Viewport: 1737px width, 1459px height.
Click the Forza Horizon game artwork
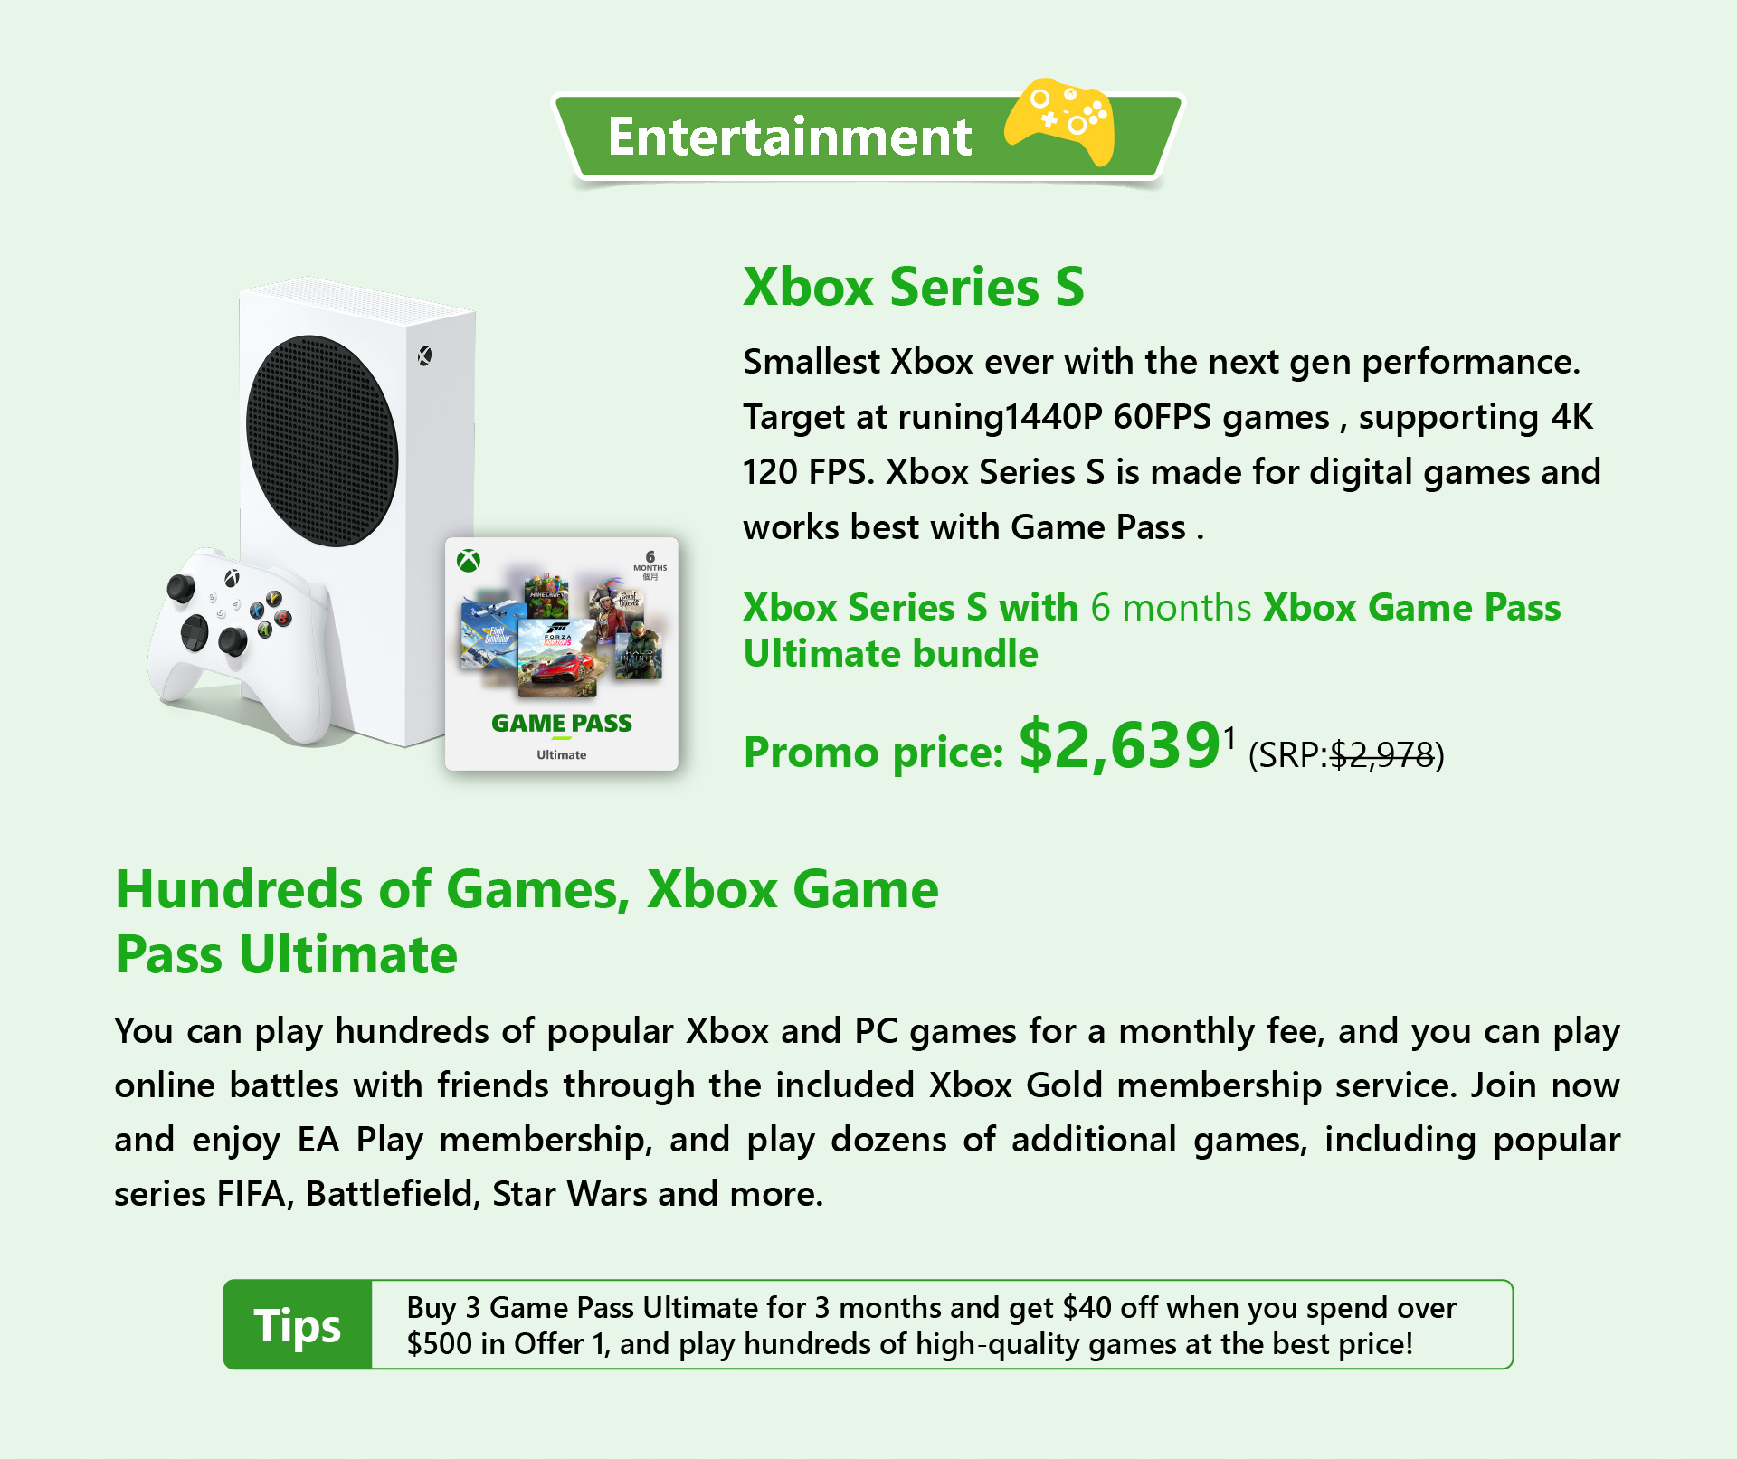click(x=557, y=658)
